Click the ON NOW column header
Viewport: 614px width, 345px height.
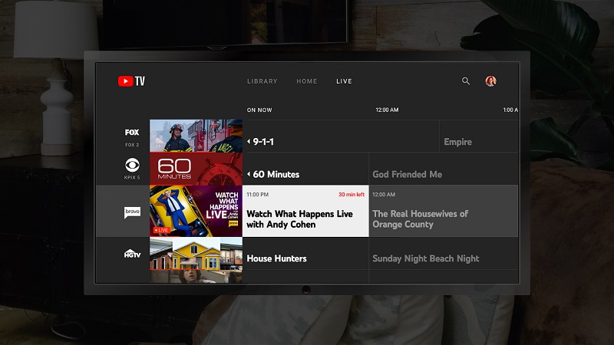coord(259,110)
